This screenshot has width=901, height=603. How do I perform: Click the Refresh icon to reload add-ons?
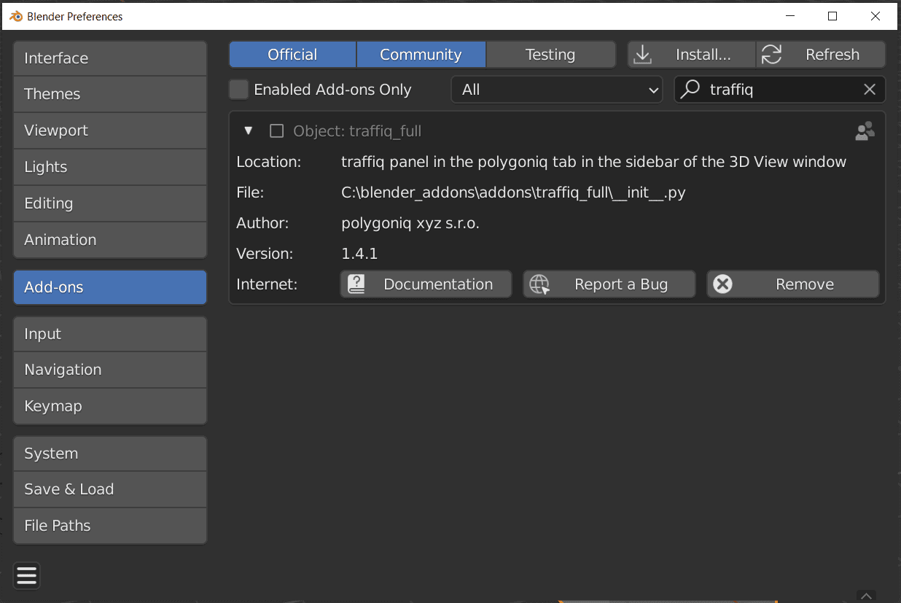771,54
